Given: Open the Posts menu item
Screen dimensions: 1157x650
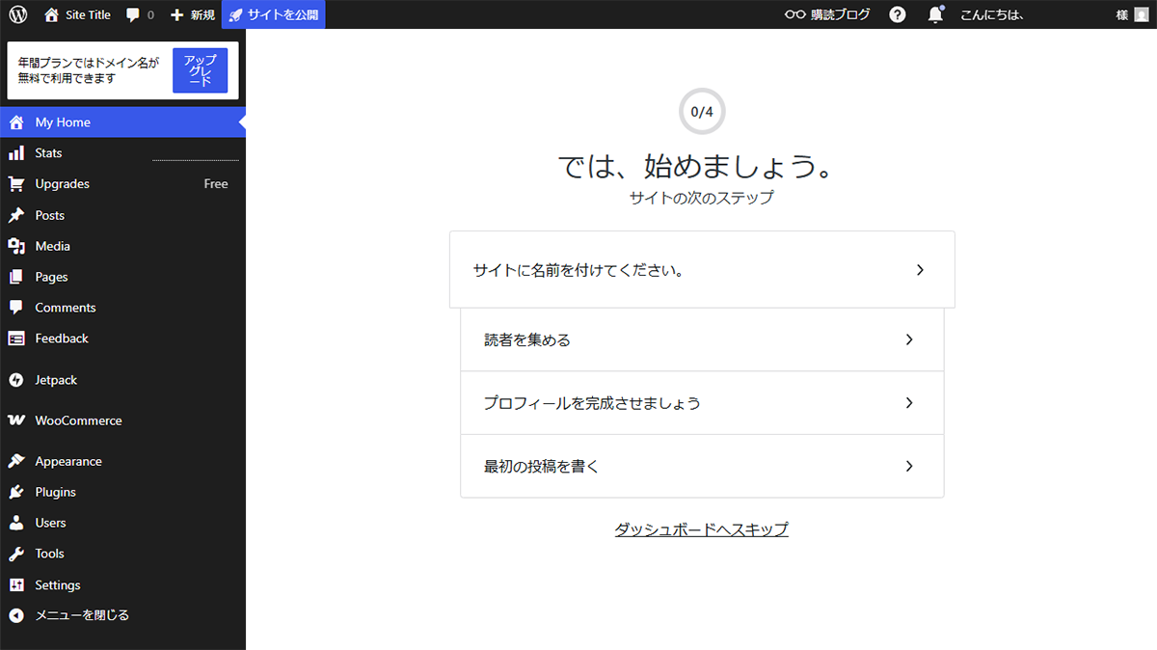Looking at the screenshot, I should point(122,215).
